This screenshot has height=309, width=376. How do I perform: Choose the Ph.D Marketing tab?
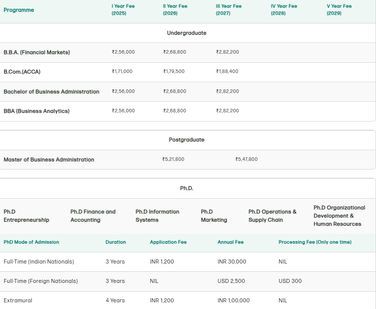214,216
